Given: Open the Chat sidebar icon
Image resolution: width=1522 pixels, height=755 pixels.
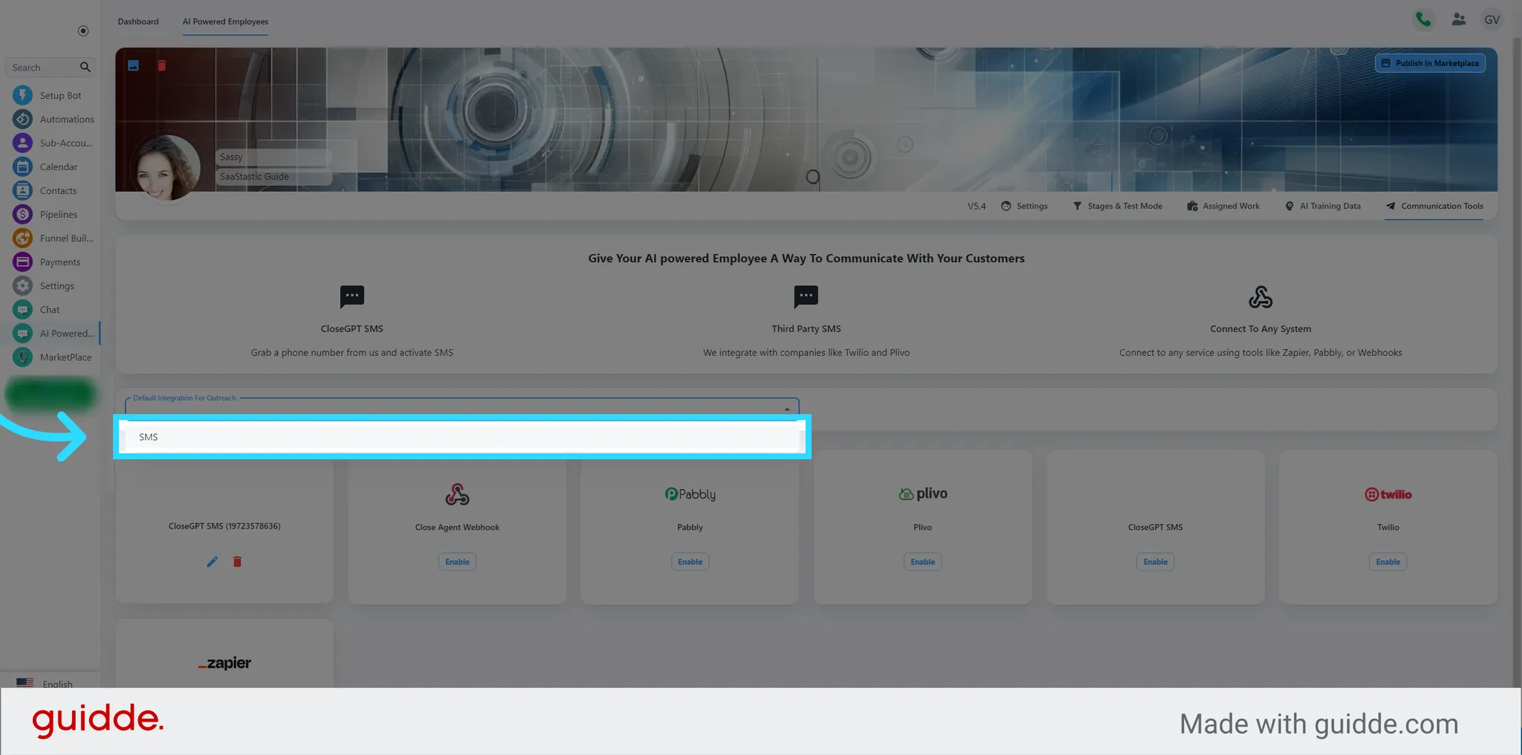Looking at the screenshot, I should pyautogui.click(x=22, y=309).
